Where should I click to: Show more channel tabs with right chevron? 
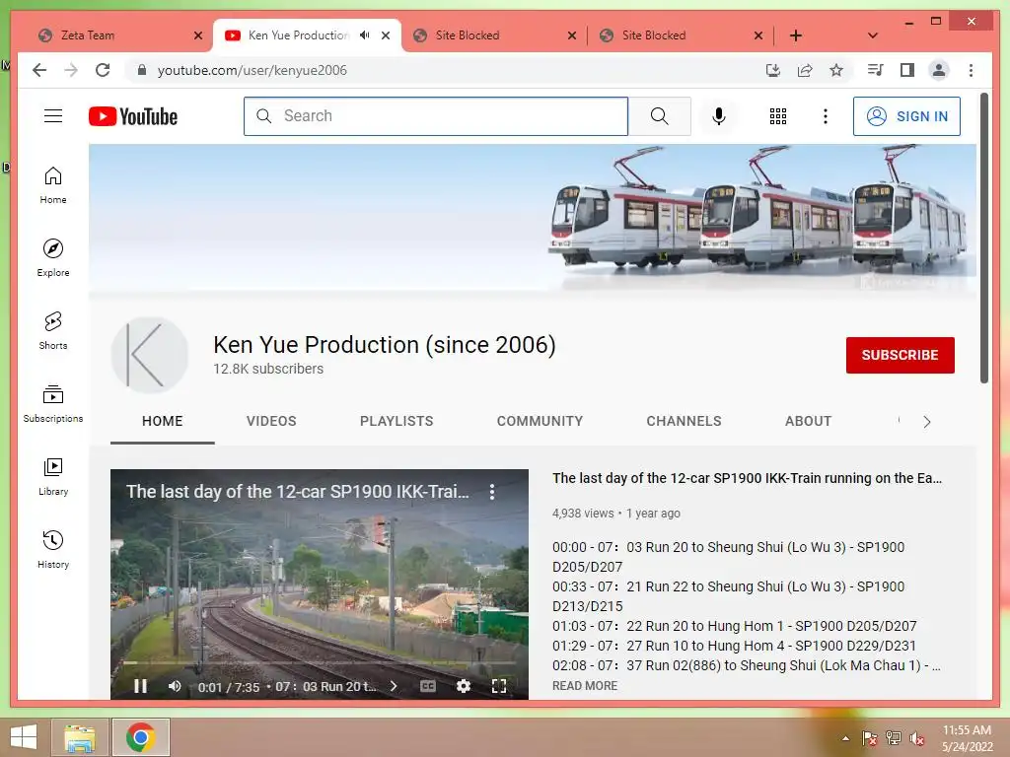click(927, 422)
